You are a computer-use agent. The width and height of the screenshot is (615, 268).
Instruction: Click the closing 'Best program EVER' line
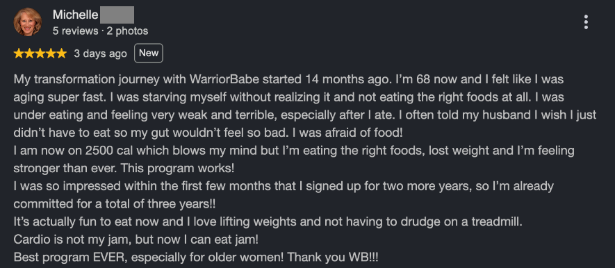pos(196,258)
